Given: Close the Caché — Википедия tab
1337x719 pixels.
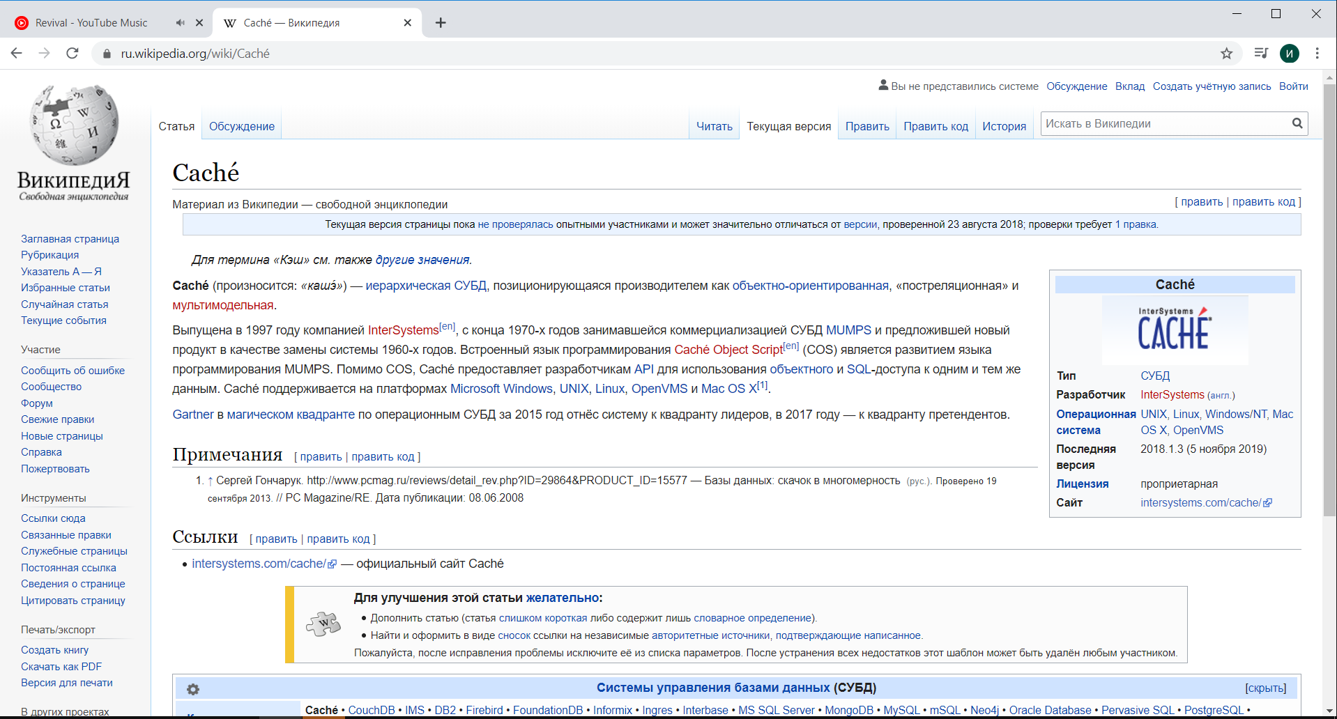Looking at the screenshot, I should (x=408, y=22).
